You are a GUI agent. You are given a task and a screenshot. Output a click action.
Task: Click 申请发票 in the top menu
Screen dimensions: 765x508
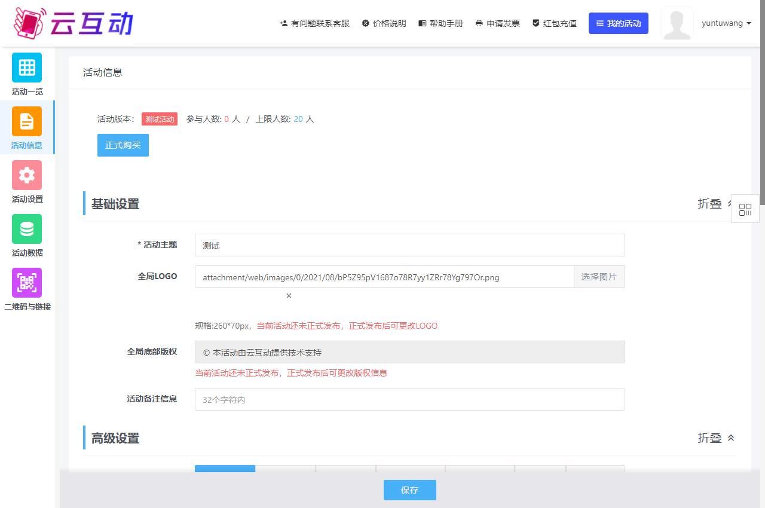pyautogui.click(x=497, y=23)
